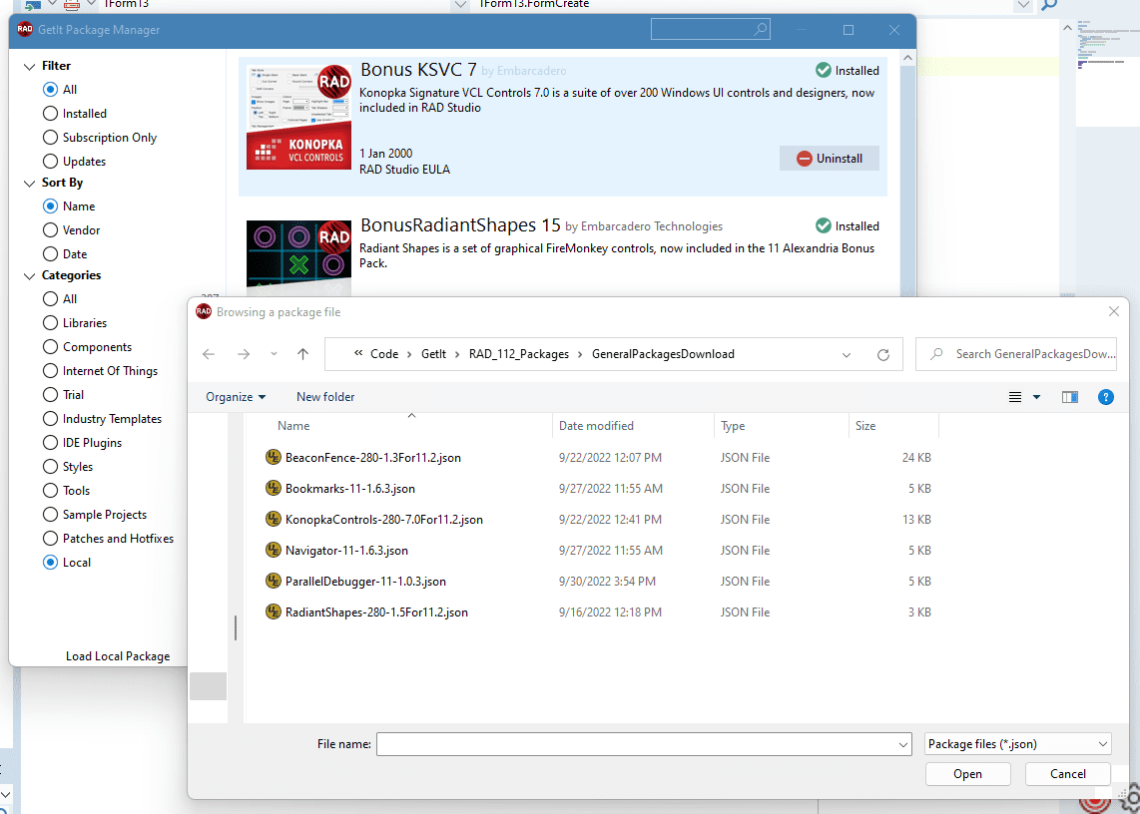The width and height of the screenshot is (1140, 814).
Task: Uninstall Bonus KSVC 7 package
Action: click(x=829, y=159)
